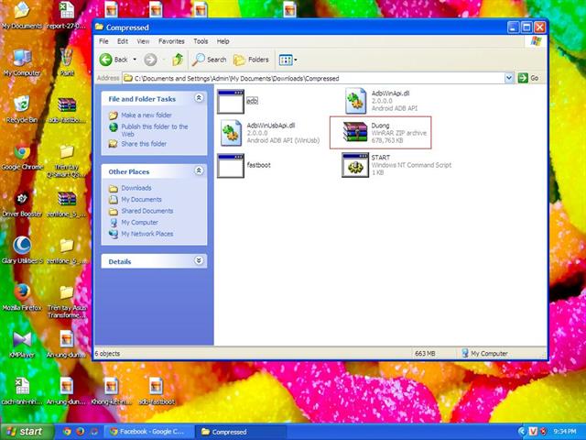Select the Tren tay Asus Transformer folder
586x440 pixels.
(x=67, y=302)
